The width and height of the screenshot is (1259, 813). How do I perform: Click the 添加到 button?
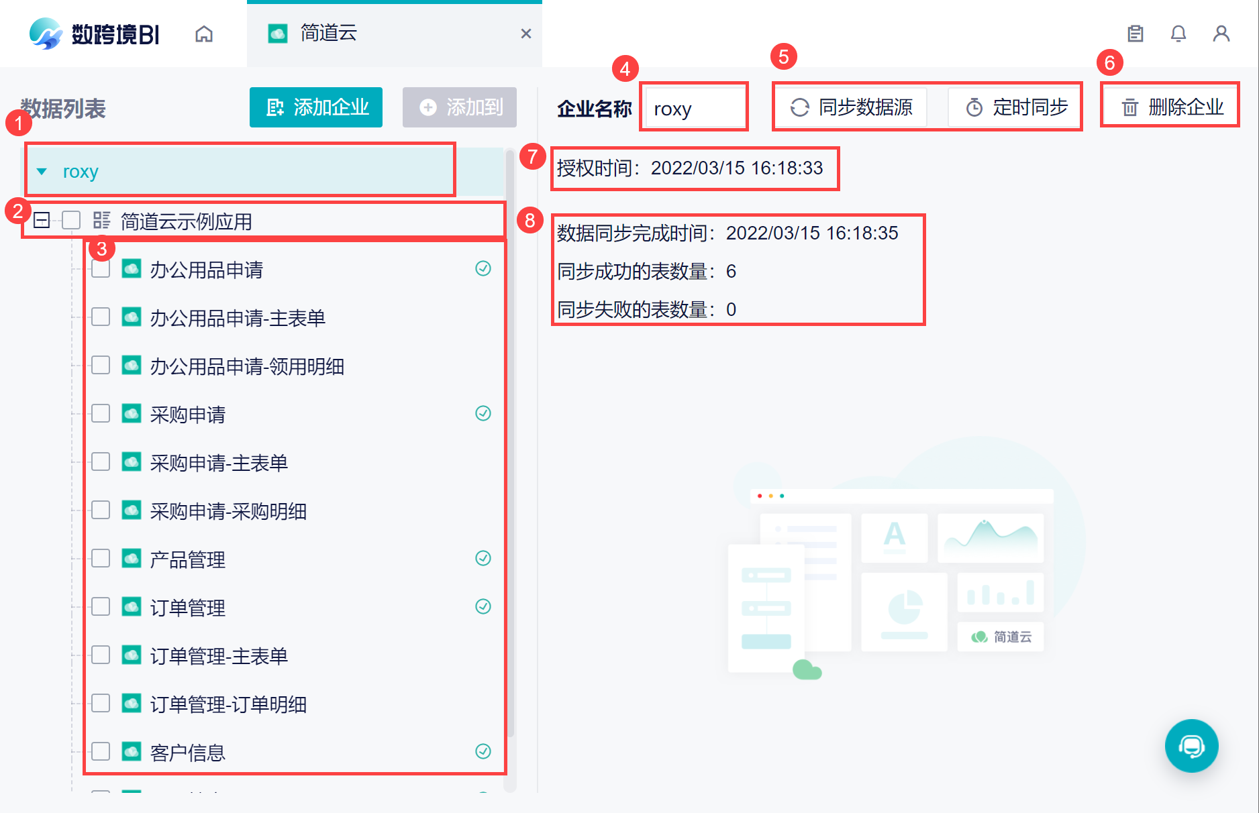click(x=460, y=107)
